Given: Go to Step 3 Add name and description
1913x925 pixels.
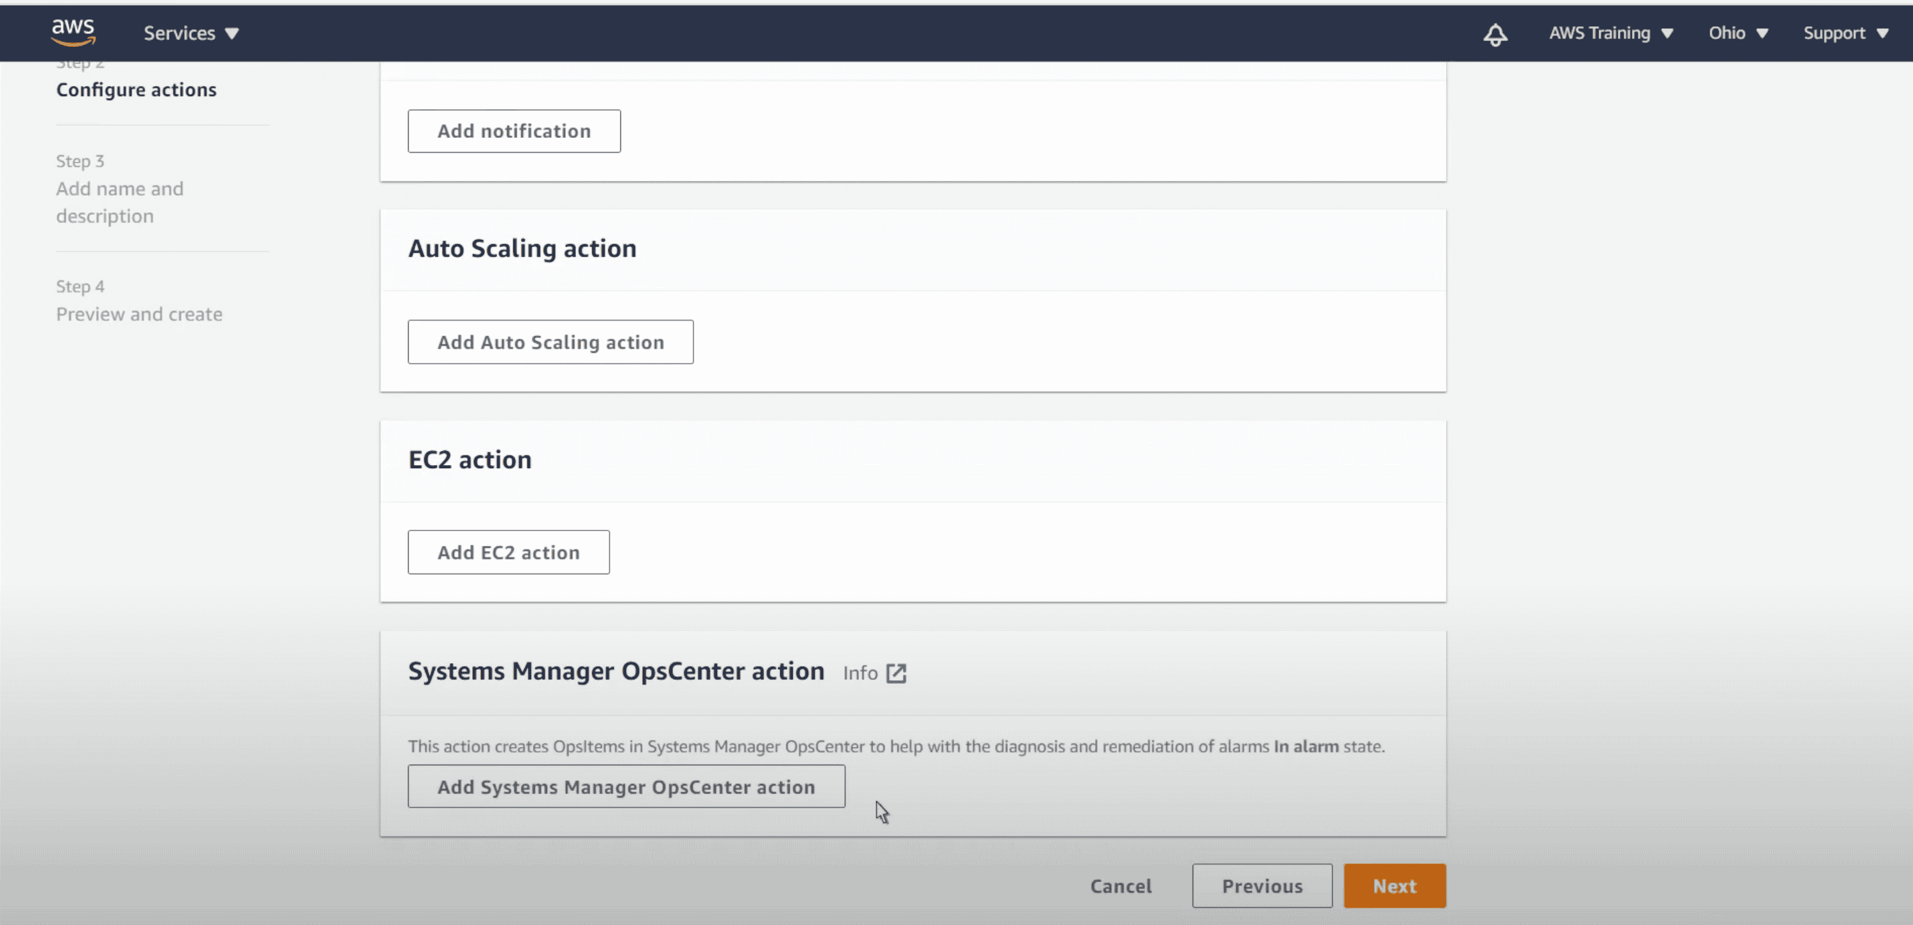Looking at the screenshot, I should pos(119,202).
